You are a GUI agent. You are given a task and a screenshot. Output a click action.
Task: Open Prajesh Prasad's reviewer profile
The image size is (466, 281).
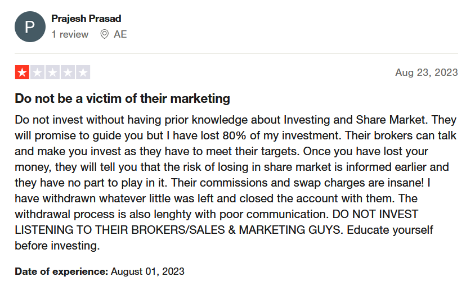point(86,19)
